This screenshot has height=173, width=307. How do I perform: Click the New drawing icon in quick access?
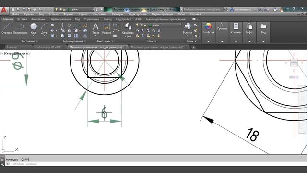pyautogui.click(x=13, y=9)
